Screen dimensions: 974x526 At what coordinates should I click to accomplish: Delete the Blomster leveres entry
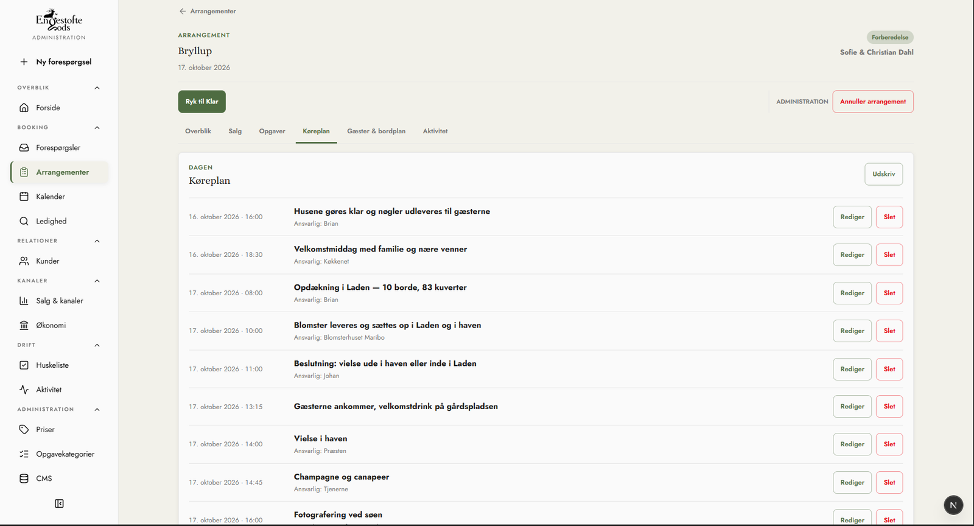889,331
